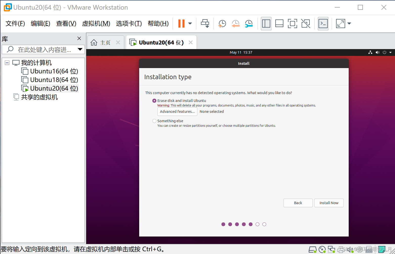The height and width of the screenshot is (254, 395).
Task: Open the snapshot manager wrench-clock icon
Action: click(x=249, y=24)
